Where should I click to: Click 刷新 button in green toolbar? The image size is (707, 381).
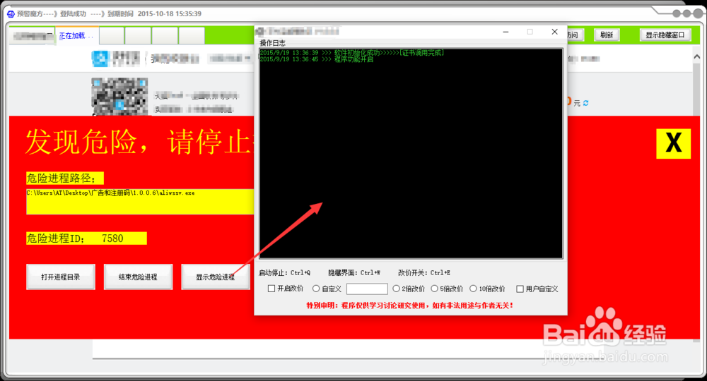(607, 35)
